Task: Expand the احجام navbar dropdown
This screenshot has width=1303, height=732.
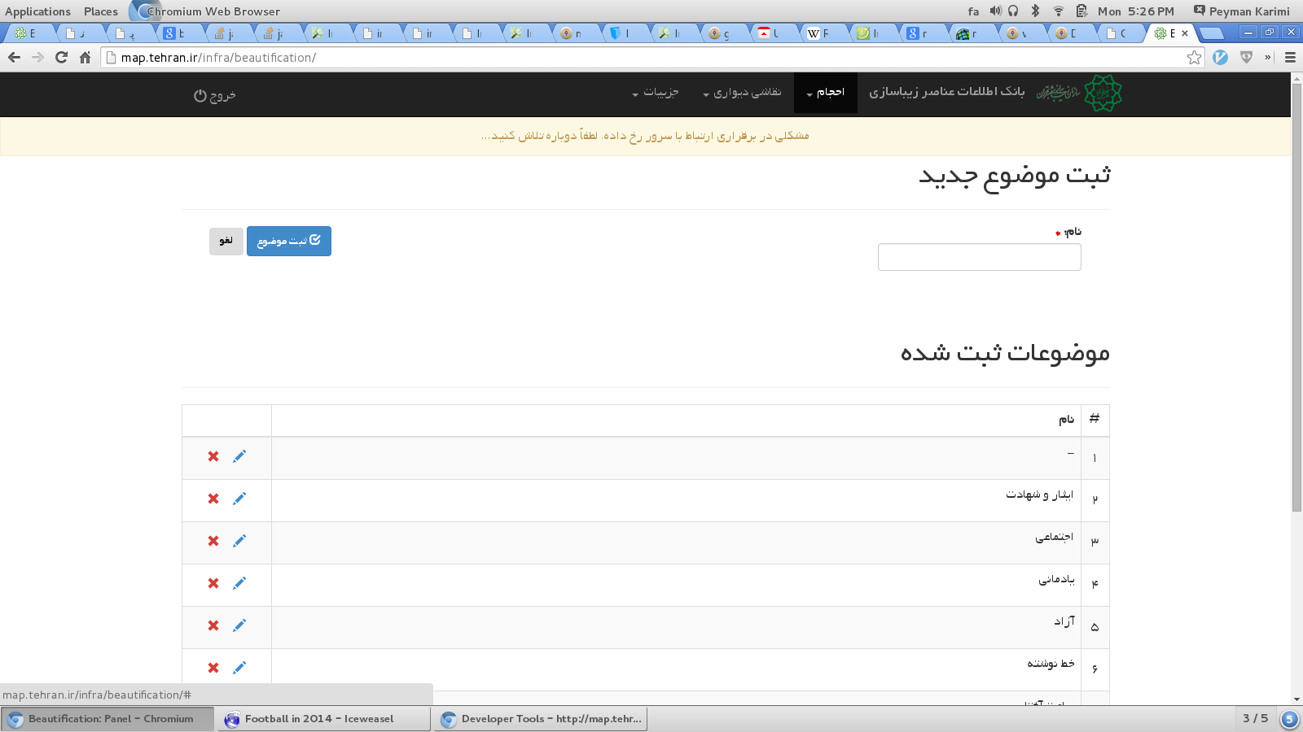Action: pyautogui.click(x=826, y=93)
